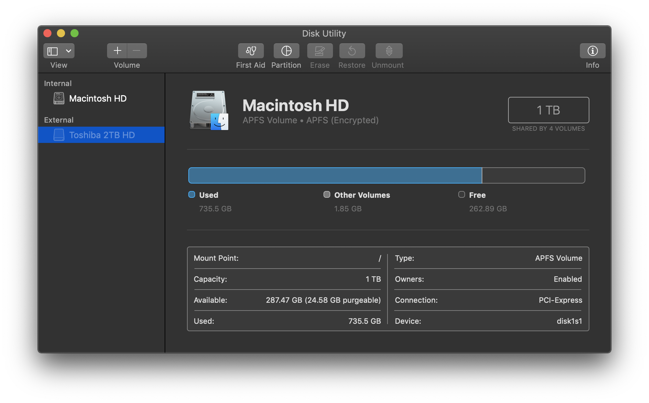Click the large Macintosh HD Finder disk image
The width and height of the screenshot is (649, 403).
209,110
